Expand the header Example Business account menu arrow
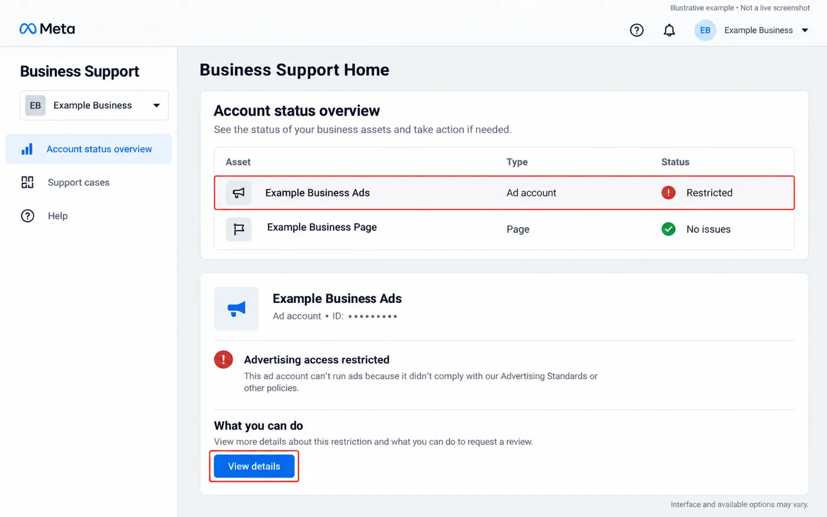The image size is (827, 517). (x=805, y=30)
